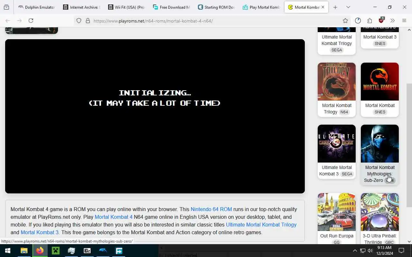Open the circular toolbar icon beside the bookmark star
This screenshot has height=257, width=412.
(358, 21)
